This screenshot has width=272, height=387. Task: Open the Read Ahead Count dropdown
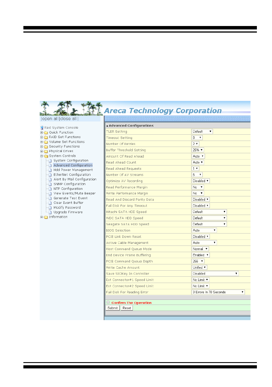click(198, 163)
